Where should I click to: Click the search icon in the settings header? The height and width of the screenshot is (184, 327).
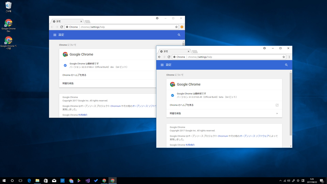286,65
